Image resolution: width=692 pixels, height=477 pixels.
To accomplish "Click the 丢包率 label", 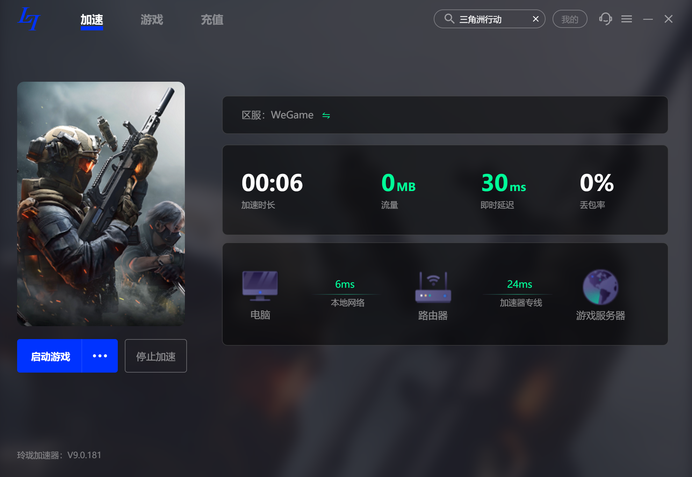I will click(592, 205).
